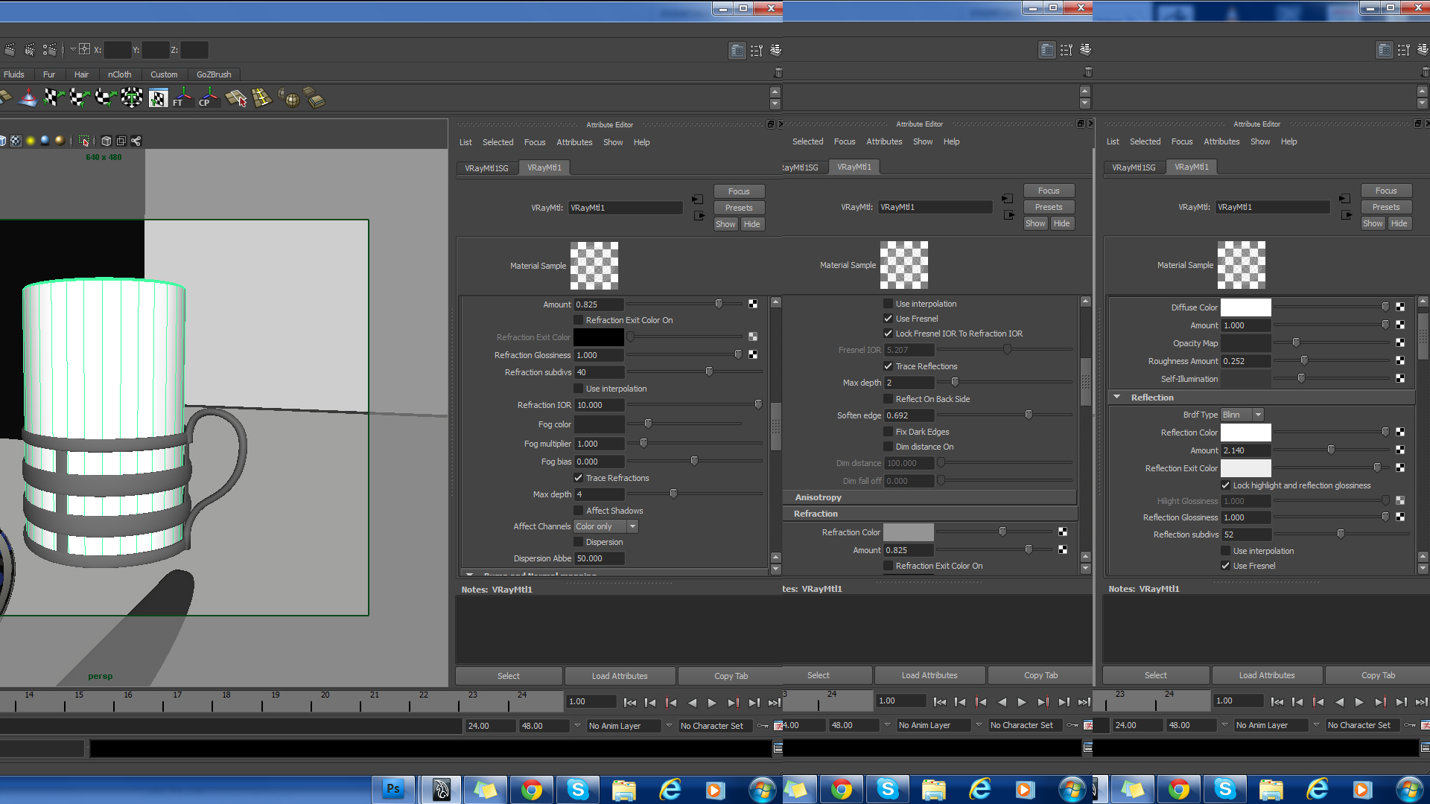Viewport: 1430px width, 804px height.
Task: Switch to the nCloth shelf tab
Action: [x=119, y=74]
